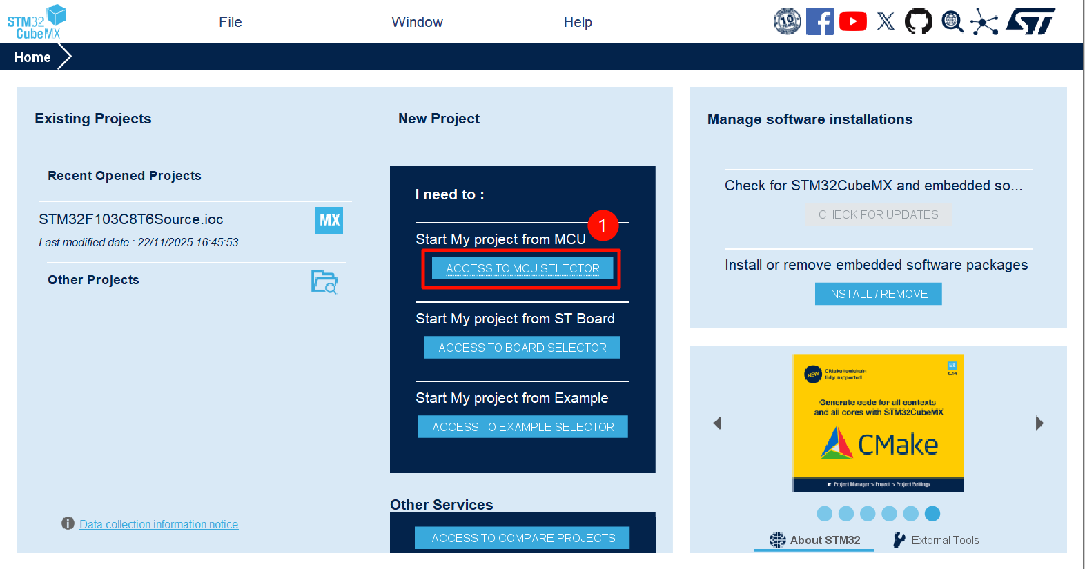Click the 'Existing Projects' heading
Viewport: 1085px width, 569px height.
93,119
